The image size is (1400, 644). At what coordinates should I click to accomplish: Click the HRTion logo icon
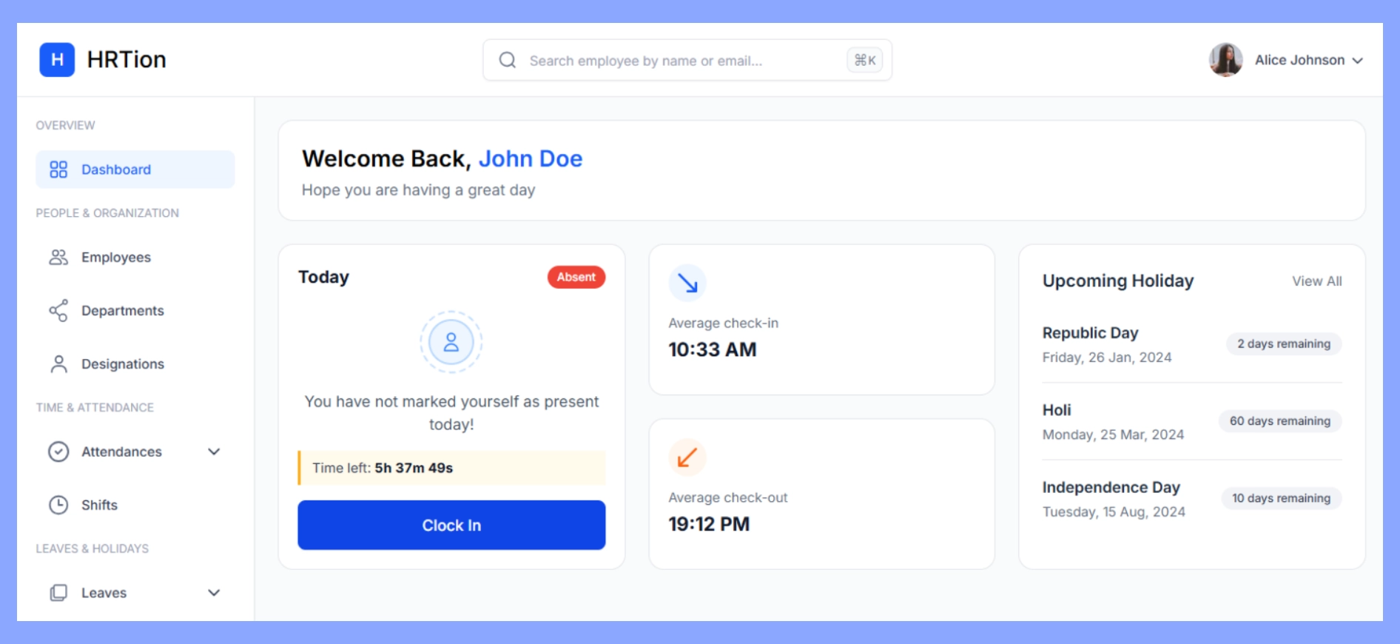coord(57,60)
